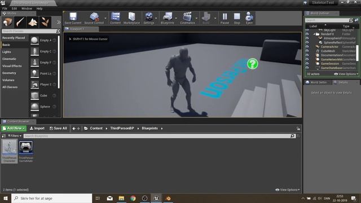Viewport: 361px width, 203px height.
Task: Click the Empty Actor icon
Action: 34,40
